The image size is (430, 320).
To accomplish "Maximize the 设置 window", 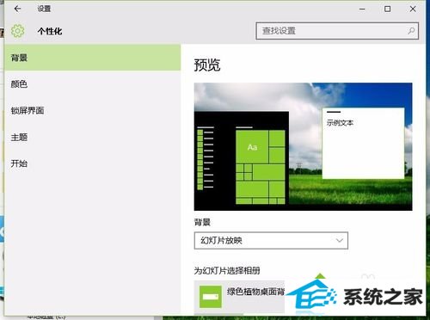I will pyautogui.click(x=387, y=9).
